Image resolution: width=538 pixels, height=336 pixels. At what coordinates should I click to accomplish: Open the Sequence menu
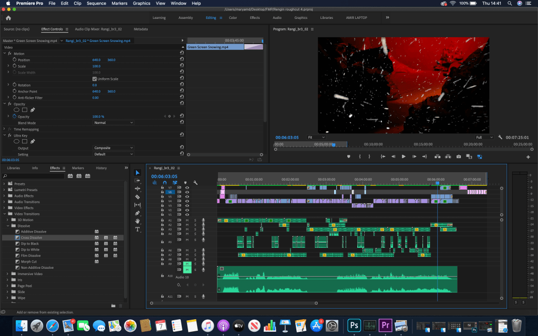[96, 3]
